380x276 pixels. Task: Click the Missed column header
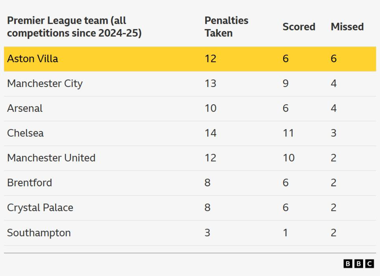(x=347, y=27)
